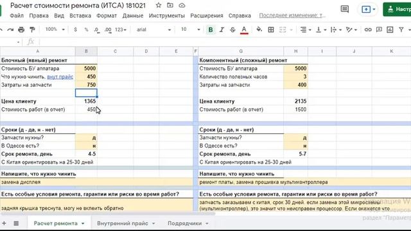Open the Вид menu
The image size is (411, 231).
coord(59,15)
